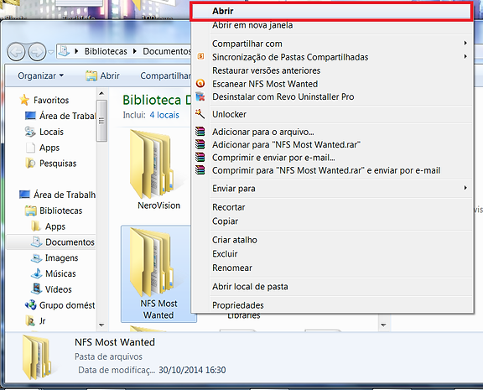Select Apps under Favoritos
This screenshot has height=390, width=483.
(43, 148)
